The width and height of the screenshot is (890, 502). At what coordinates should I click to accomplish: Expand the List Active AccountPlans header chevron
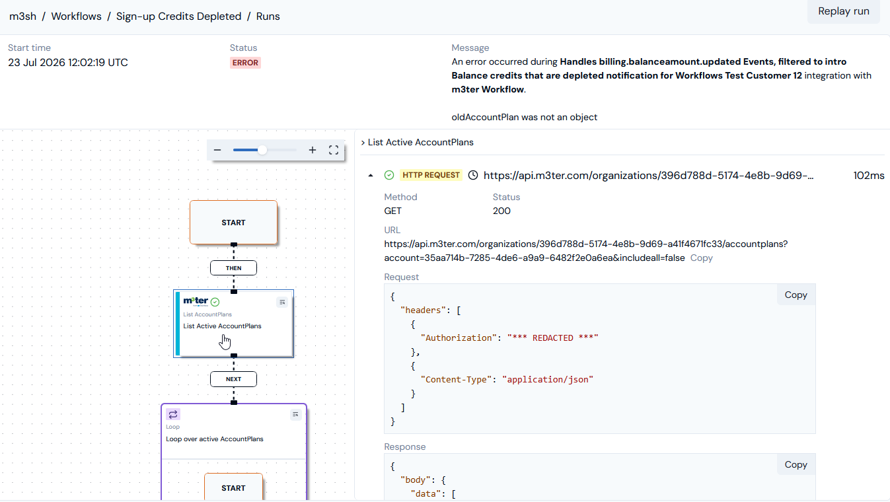[363, 142]
